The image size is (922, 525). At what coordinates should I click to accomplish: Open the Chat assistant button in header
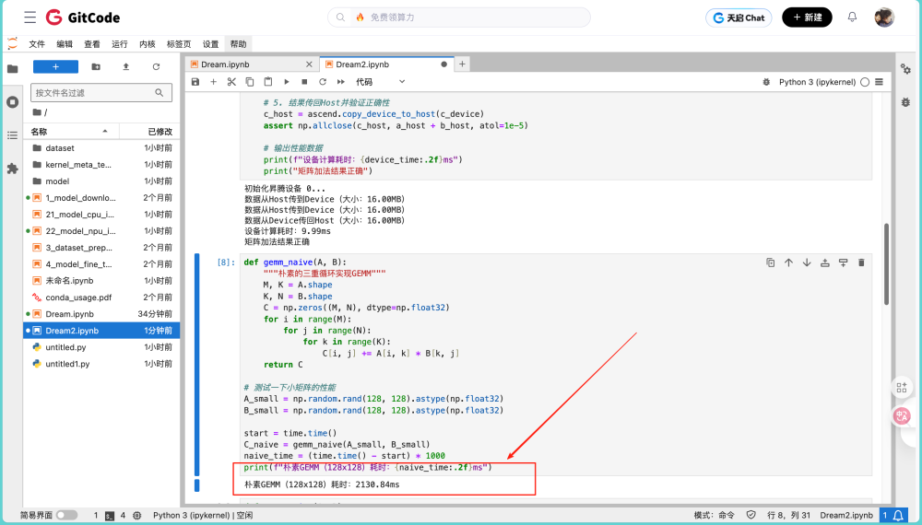pos(739,17)
